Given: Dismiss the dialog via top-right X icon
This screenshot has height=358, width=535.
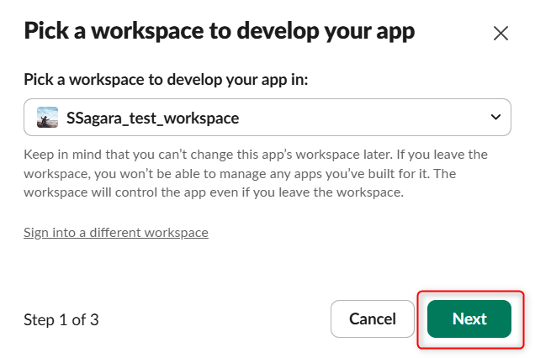Looking at the screenshot, I should pos(501,34).
